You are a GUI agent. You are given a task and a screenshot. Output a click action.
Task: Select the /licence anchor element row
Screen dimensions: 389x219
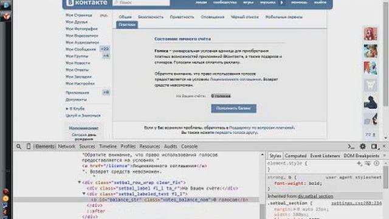pyautogui.click(x=145, y=165)
